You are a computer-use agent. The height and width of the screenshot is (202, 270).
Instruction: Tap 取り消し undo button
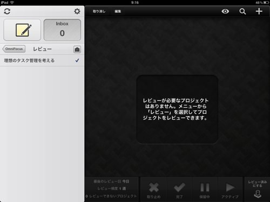click(99, 11)
